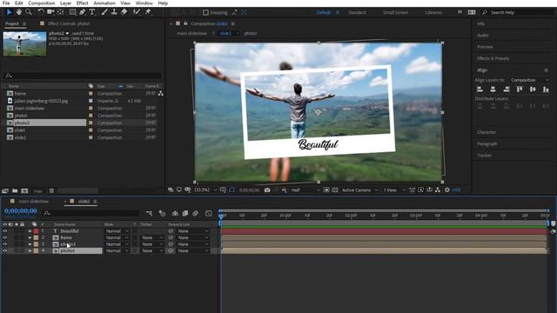Click the new folder icon in Project panel
This screenshot has height=313, width=557.
[15, 191]
